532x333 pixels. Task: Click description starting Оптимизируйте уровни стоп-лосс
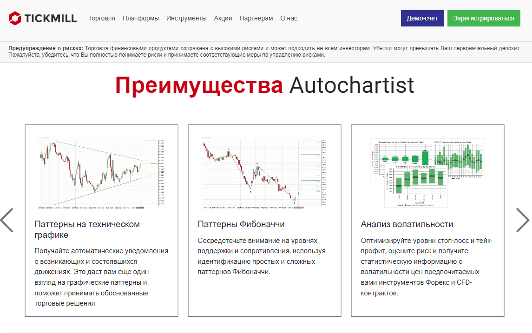pos(427,267)
